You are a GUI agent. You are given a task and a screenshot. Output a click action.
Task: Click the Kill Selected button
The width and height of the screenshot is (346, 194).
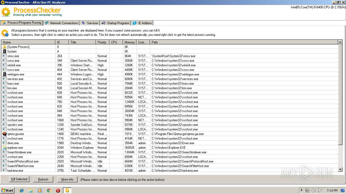click(19, 179)
